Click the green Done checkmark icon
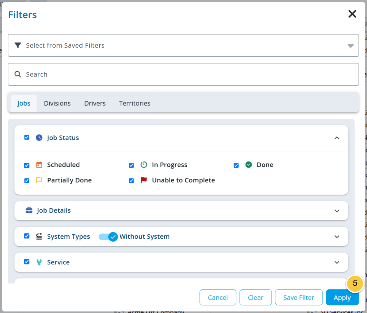Viewport: 367px width, 313px height. click(x=249, y=165)
